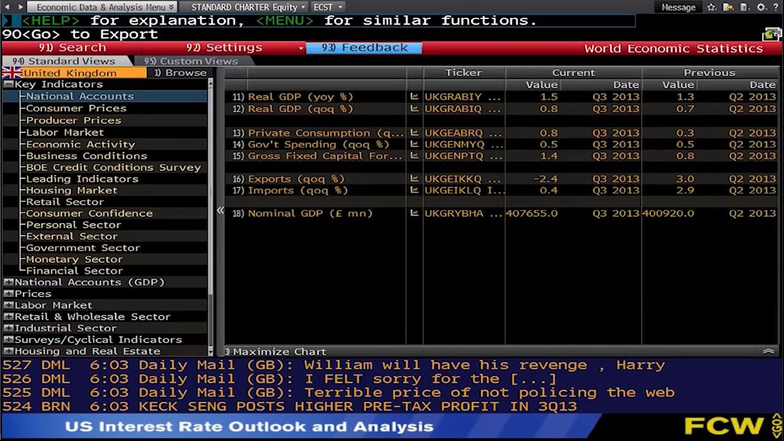Image resolution: width=784 pixels, height=441 pixels.
Task: Select the Consumer Confidence tree item
Action: point(88,213)
